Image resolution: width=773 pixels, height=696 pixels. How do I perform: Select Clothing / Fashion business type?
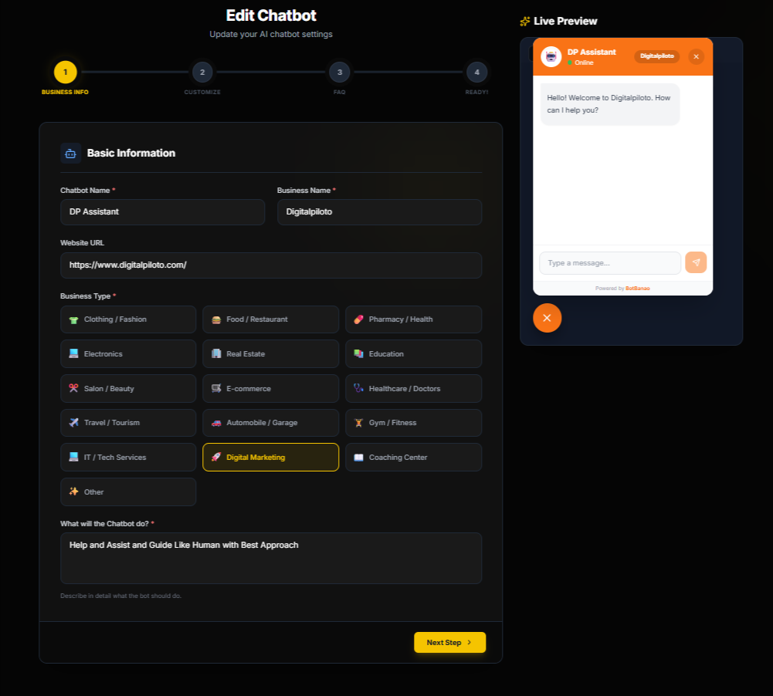click(128, 319)
